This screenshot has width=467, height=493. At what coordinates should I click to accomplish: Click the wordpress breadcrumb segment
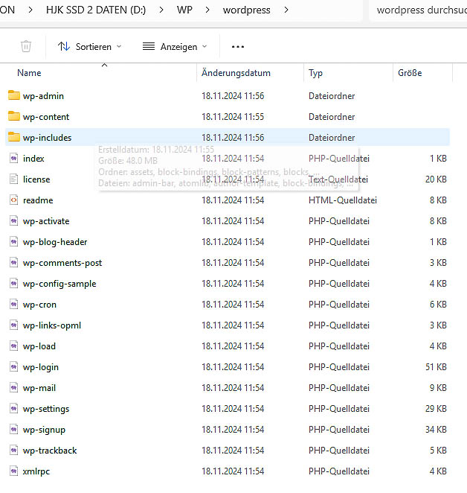pos(247,10)
